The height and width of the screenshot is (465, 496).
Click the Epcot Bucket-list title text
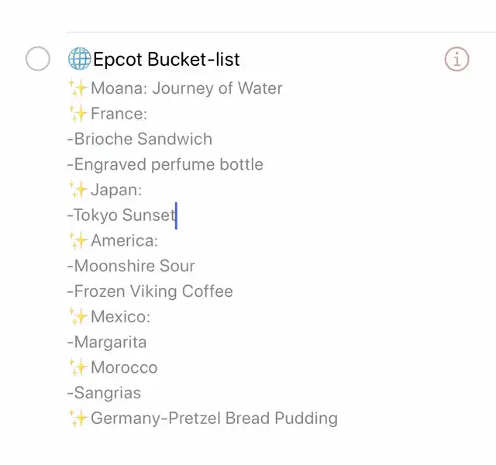tap(167, 59)
